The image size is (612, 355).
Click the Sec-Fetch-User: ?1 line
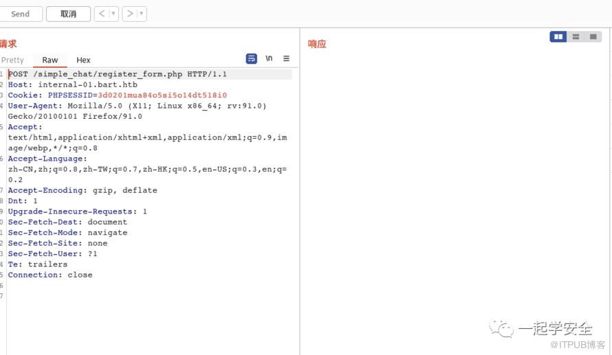point(52,253)
